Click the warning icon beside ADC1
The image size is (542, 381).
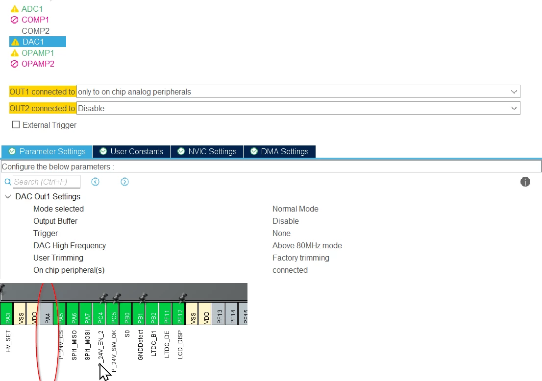pyautogui.click(x=15, y=9)
